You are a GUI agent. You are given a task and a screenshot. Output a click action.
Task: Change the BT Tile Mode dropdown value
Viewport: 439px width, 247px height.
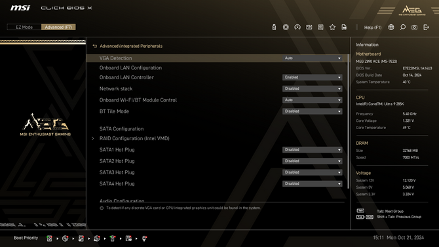(x=312, y=111)
